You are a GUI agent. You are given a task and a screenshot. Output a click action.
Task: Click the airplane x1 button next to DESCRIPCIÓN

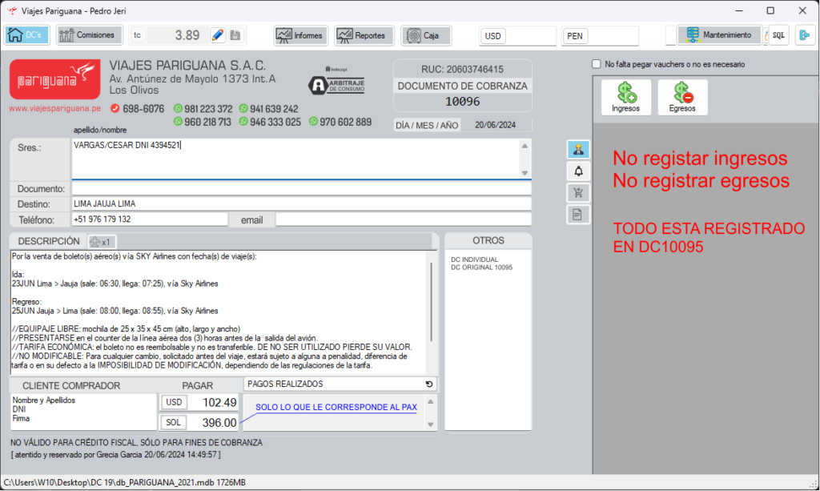point(102,242)
